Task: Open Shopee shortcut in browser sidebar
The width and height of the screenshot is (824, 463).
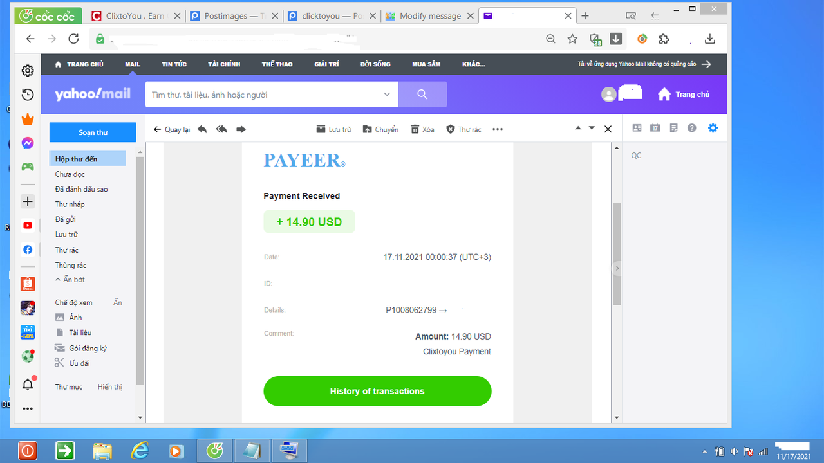Action: (28, 284)
